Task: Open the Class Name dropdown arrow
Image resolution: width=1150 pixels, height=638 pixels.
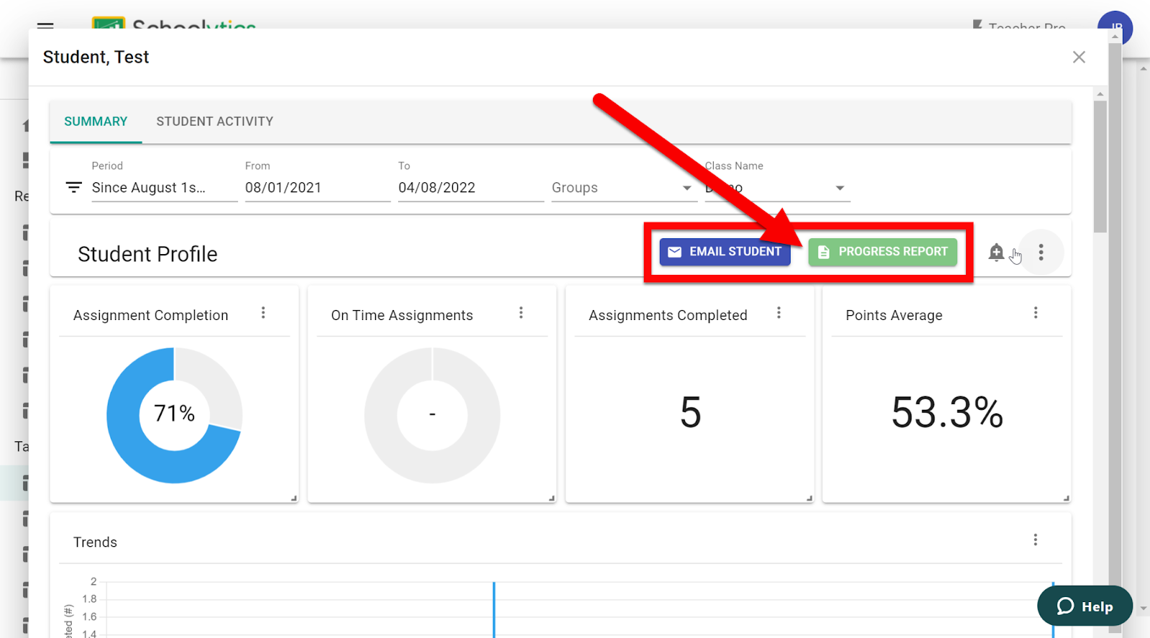Action: click(x=839, y=188)
